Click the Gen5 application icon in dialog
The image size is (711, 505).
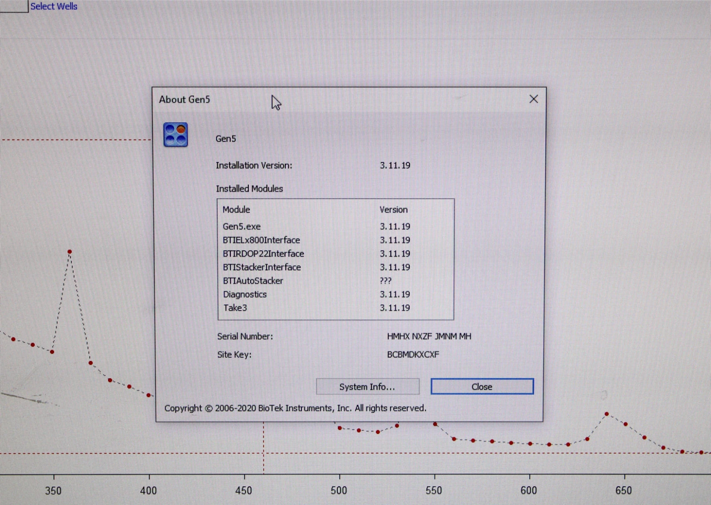[x=176, y=135]
